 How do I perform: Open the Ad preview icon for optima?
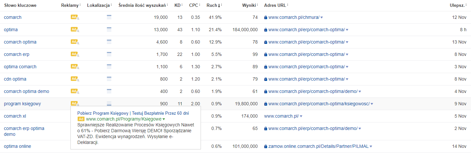(x=75, y=30)
